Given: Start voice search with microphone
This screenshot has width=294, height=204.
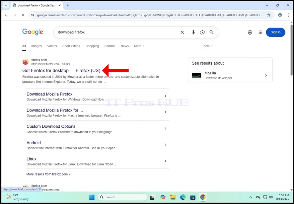Looking at the screenshot, I should coord(193,32).
